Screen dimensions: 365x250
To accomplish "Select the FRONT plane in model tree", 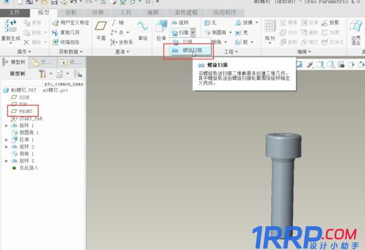I will tap(25, 111).
